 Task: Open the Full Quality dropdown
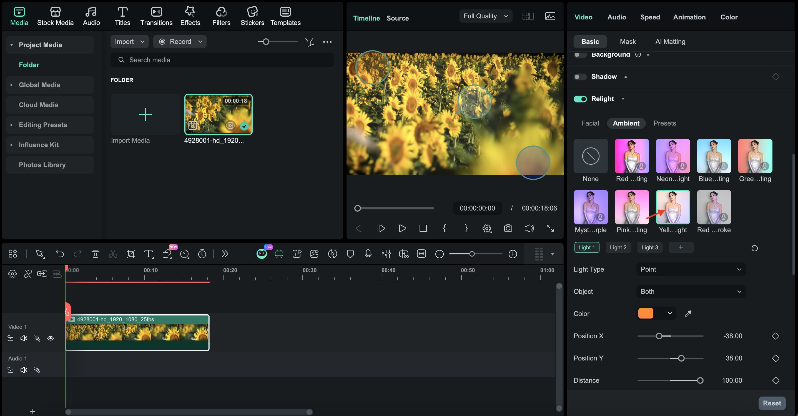[x=485, y=16]
